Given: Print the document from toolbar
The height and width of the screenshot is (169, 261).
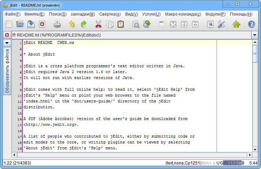Looking at the screenshot, I should pyautogui.click(x=57, y=24).
